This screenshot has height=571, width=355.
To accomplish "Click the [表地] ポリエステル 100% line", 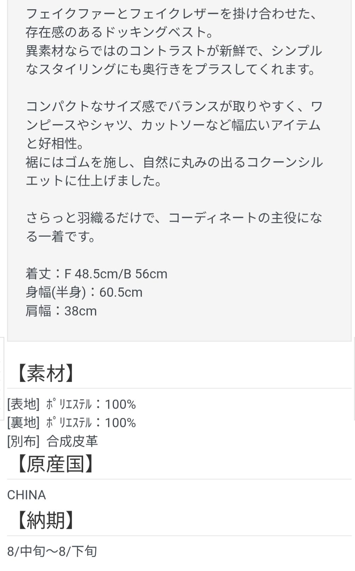I will 71,404.
